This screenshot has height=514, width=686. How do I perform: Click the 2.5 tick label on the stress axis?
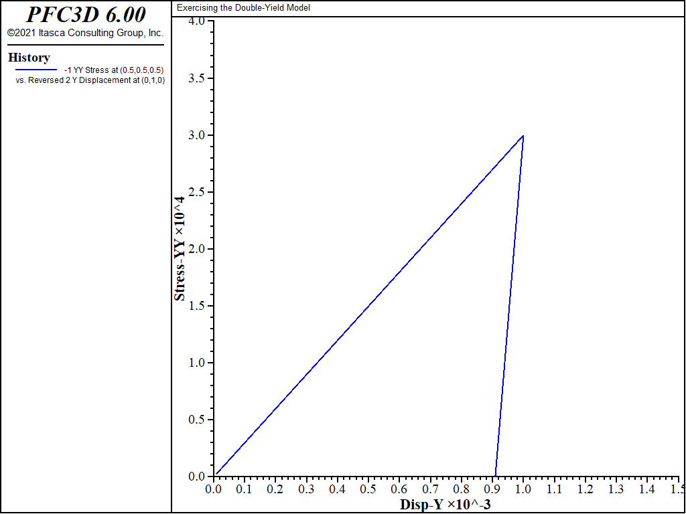196,192
